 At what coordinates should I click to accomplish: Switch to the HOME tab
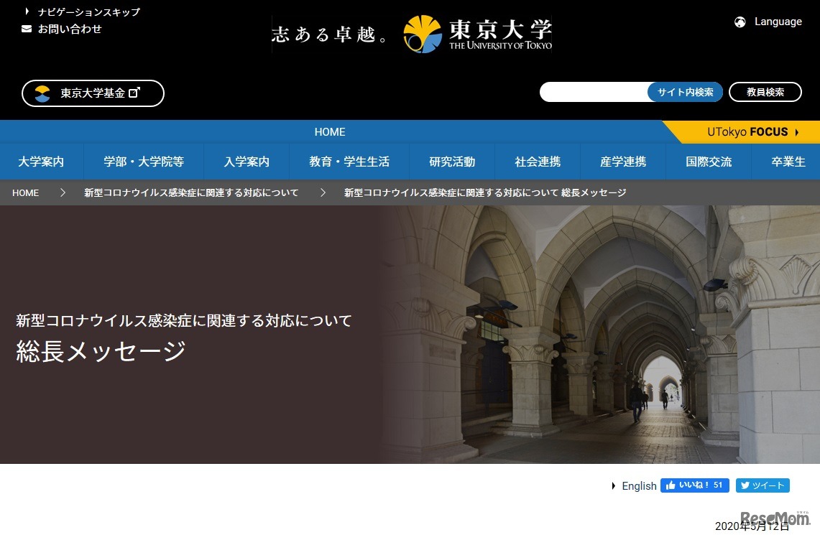coord(330,132)
